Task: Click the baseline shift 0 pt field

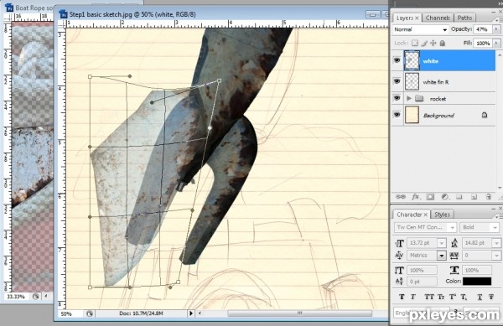Action: pos(422,282)
